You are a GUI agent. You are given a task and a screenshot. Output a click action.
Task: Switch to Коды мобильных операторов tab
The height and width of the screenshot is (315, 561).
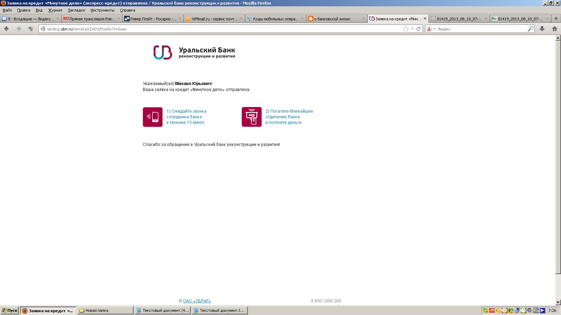pyautogui.click(x=275, y=19)
